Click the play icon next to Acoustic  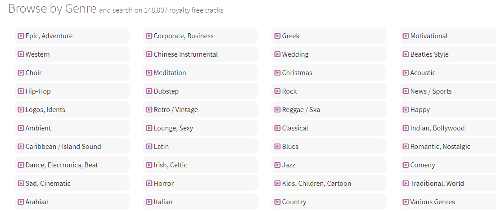pyautogui.click(x=406, y=73)
